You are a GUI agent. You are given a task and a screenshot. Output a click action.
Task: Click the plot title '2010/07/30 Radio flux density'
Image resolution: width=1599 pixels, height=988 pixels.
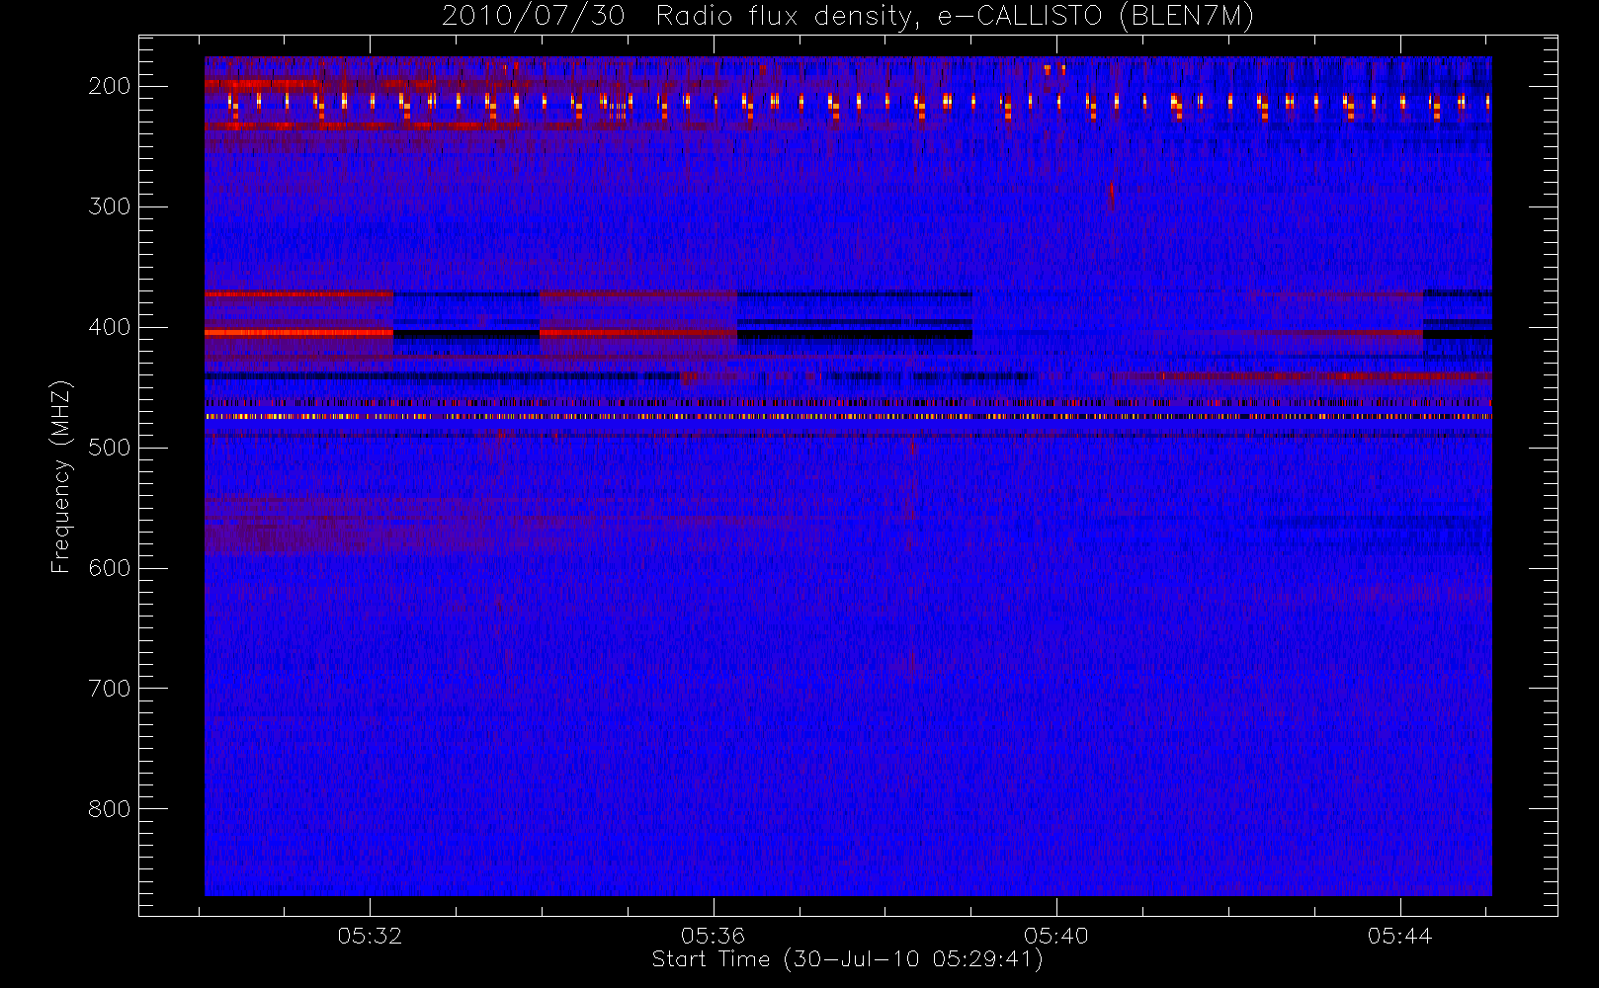pos(847,16)
